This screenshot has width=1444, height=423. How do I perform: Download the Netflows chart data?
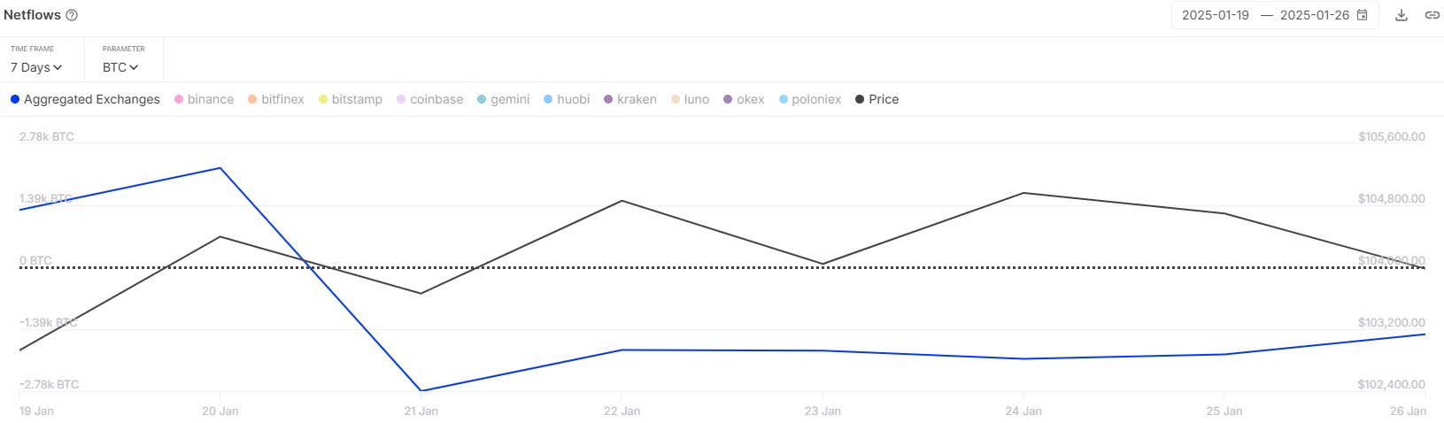tap(1402, 15)
